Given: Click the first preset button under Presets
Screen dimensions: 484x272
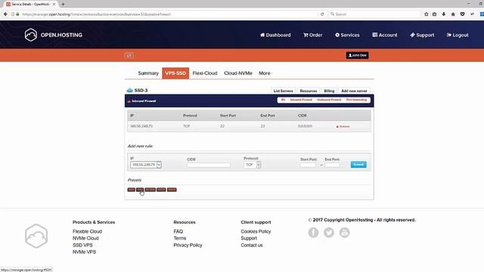Looking at the screenshot, I should tap(131, 190).
